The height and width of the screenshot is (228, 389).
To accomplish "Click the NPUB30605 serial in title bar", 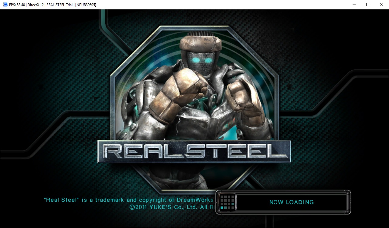I will point(86,5).
